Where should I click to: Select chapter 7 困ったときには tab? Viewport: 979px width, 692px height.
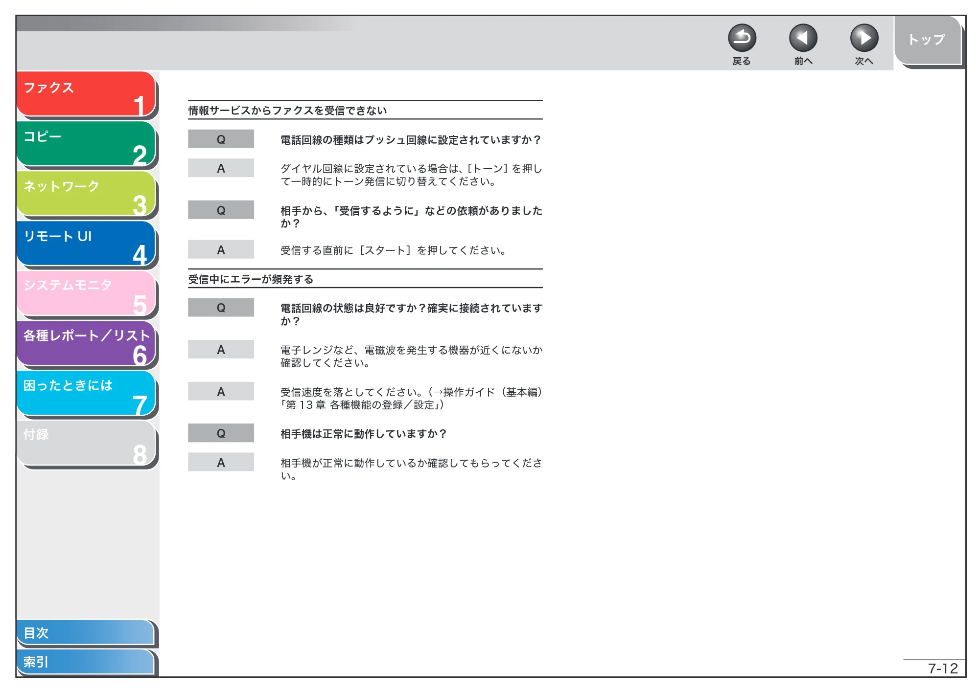86,393
